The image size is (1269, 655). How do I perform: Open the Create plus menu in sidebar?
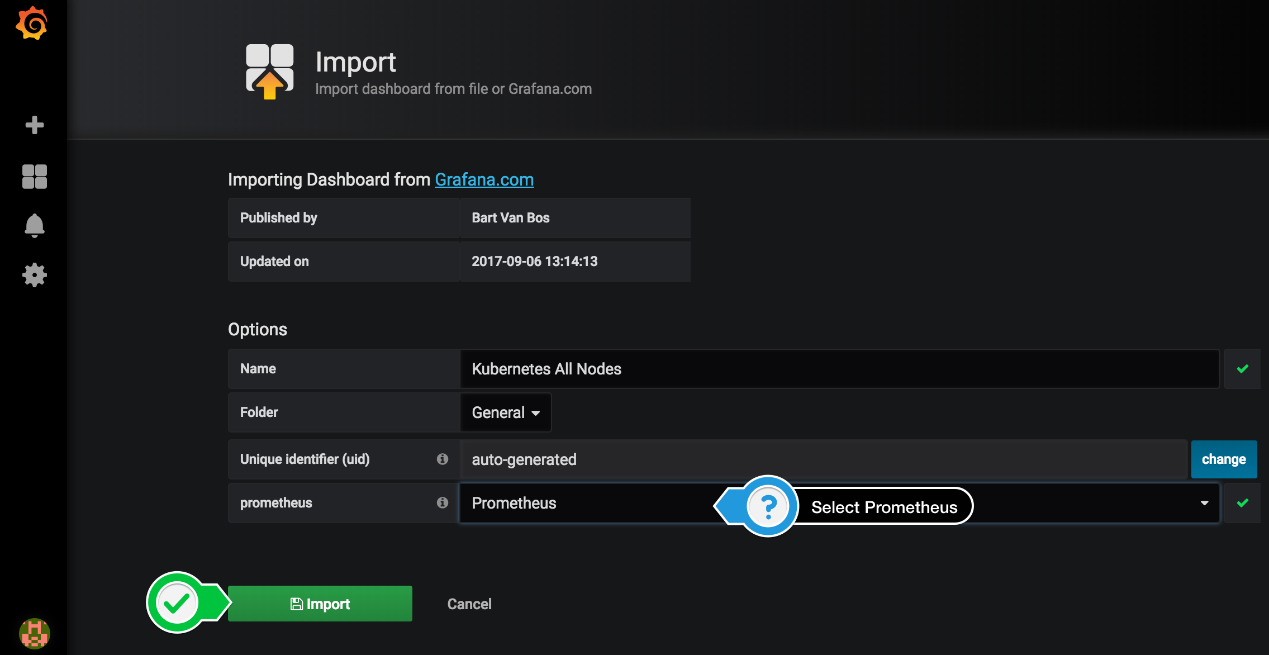pyautogui.click(x=35, y=125)
